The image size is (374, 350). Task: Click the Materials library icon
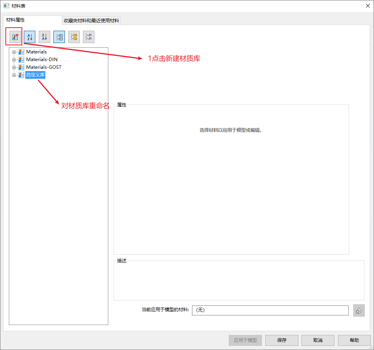point(21,52)
